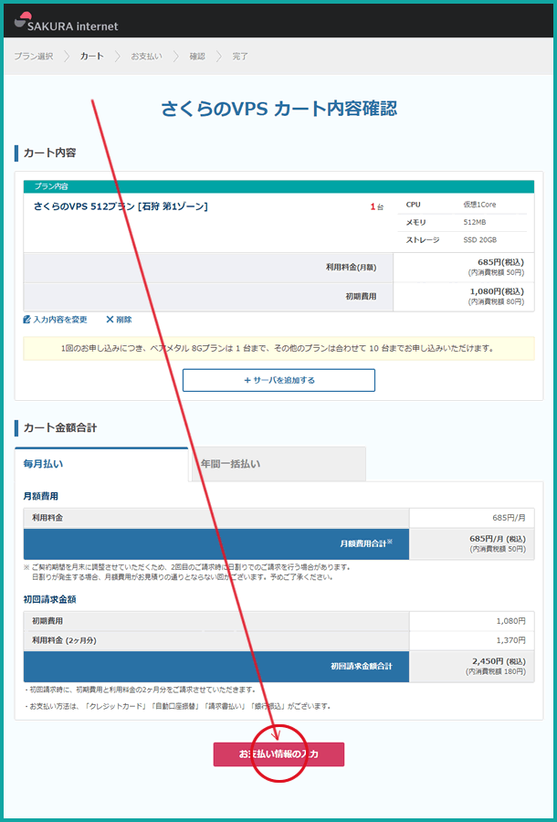Click the X icon beside 削除
557x822 pixels.
click(x=110, y=320)
